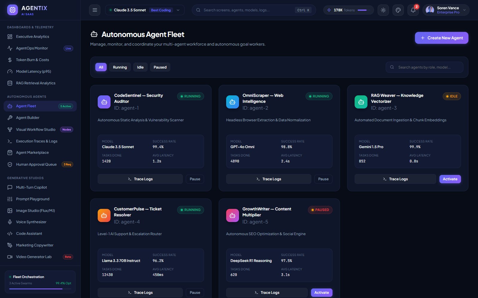Activate the GrowthWriter agent
Screen dimensions: 478x298
click(321, 293)
